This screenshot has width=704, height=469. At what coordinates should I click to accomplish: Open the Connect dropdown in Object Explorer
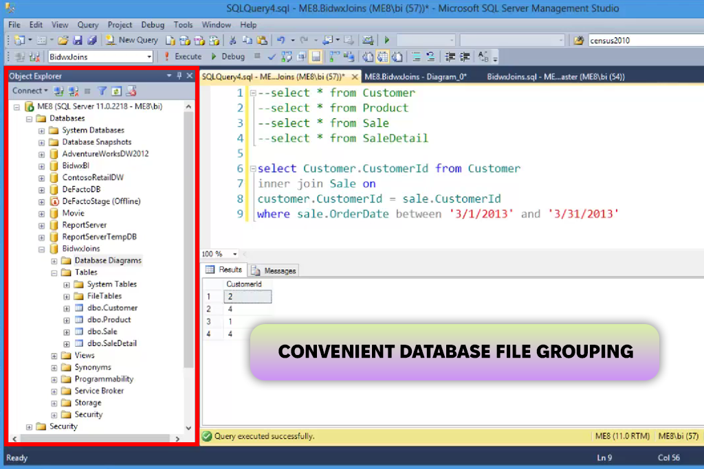[x=30, y=91]
